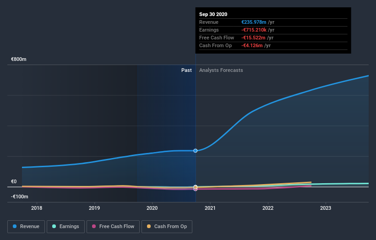Toggle the Free Cash Flow legend button
This screenshot has width=376, height=240.
pyautogui.click(x=113, y=227)
